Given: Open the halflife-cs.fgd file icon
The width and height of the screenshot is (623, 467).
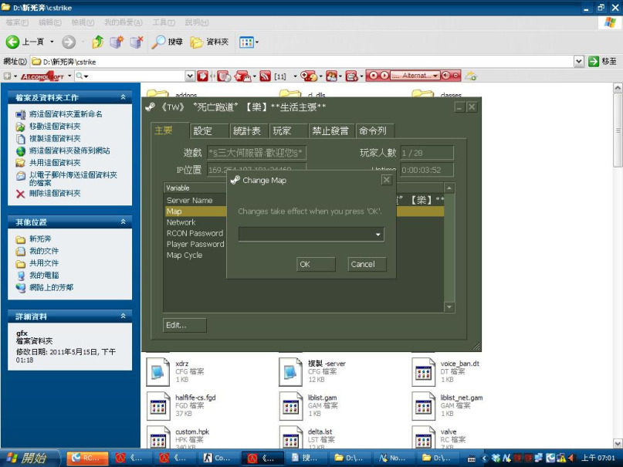Looking at the screenshot, I should [158, 406].
